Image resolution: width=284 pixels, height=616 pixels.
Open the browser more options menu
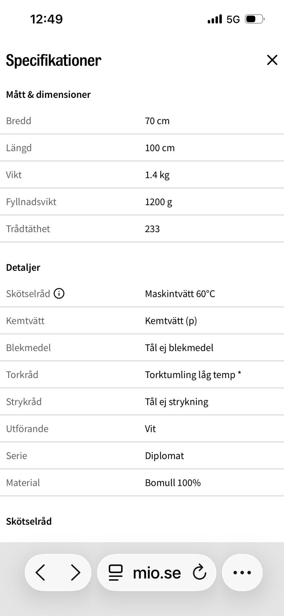pyautogui.click(x=242, y=572)
